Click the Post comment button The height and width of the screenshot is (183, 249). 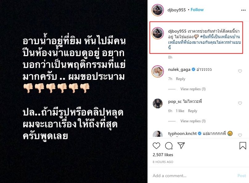pos(242,176)
